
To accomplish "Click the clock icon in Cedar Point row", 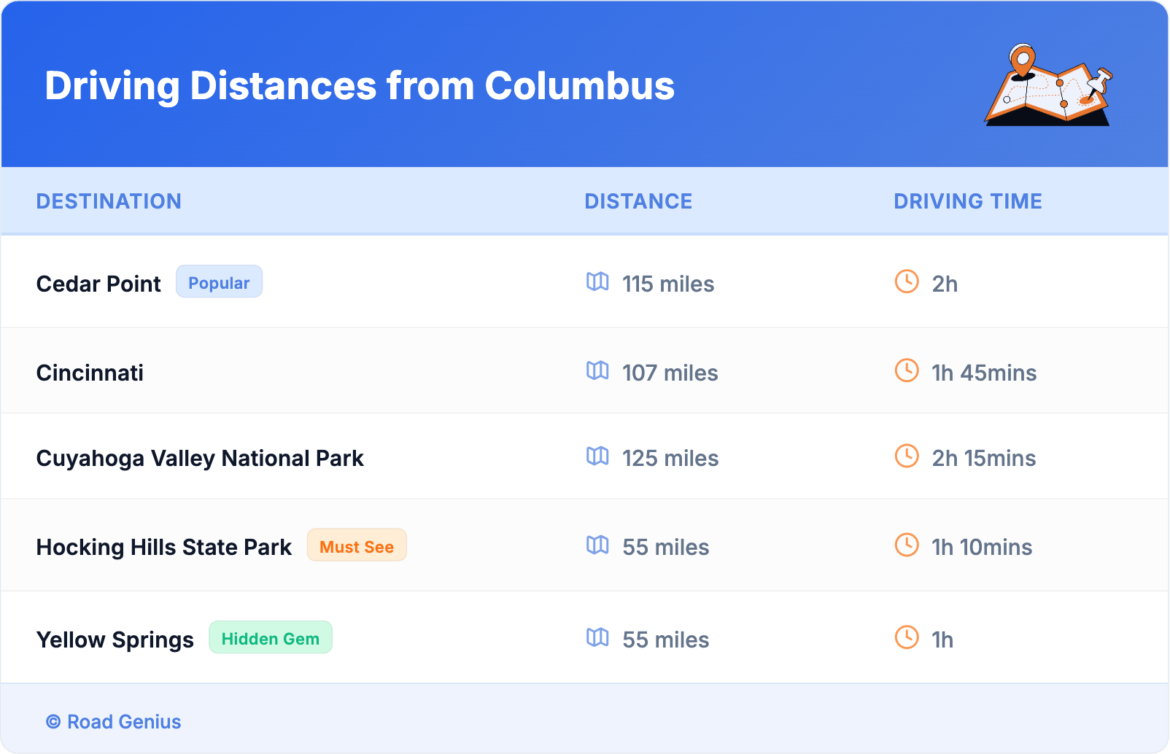I will [907, 281].
